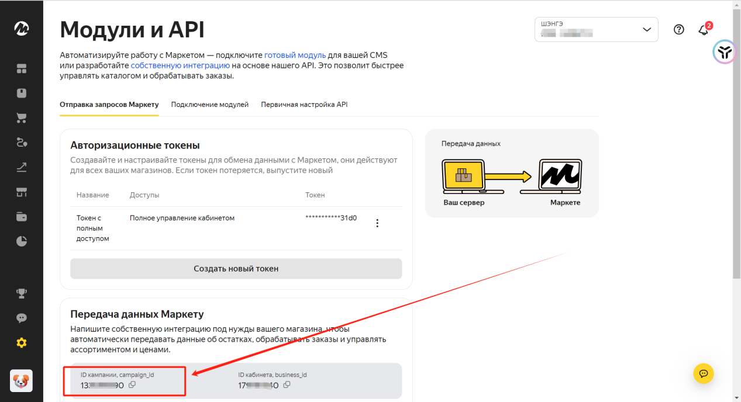Open the promotion growth-arrow icon in sidebar
The width and height of the screenshot is (741, 402).
[22, 168]
